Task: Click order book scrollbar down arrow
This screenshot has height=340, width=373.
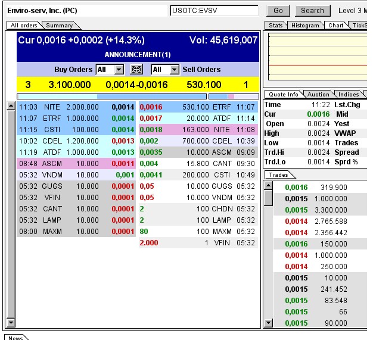Action: 11,322
